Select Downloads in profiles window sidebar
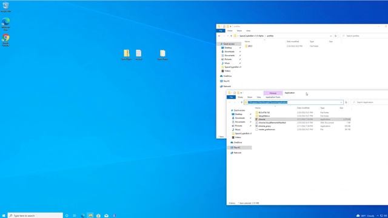 (x=229, y=51)
